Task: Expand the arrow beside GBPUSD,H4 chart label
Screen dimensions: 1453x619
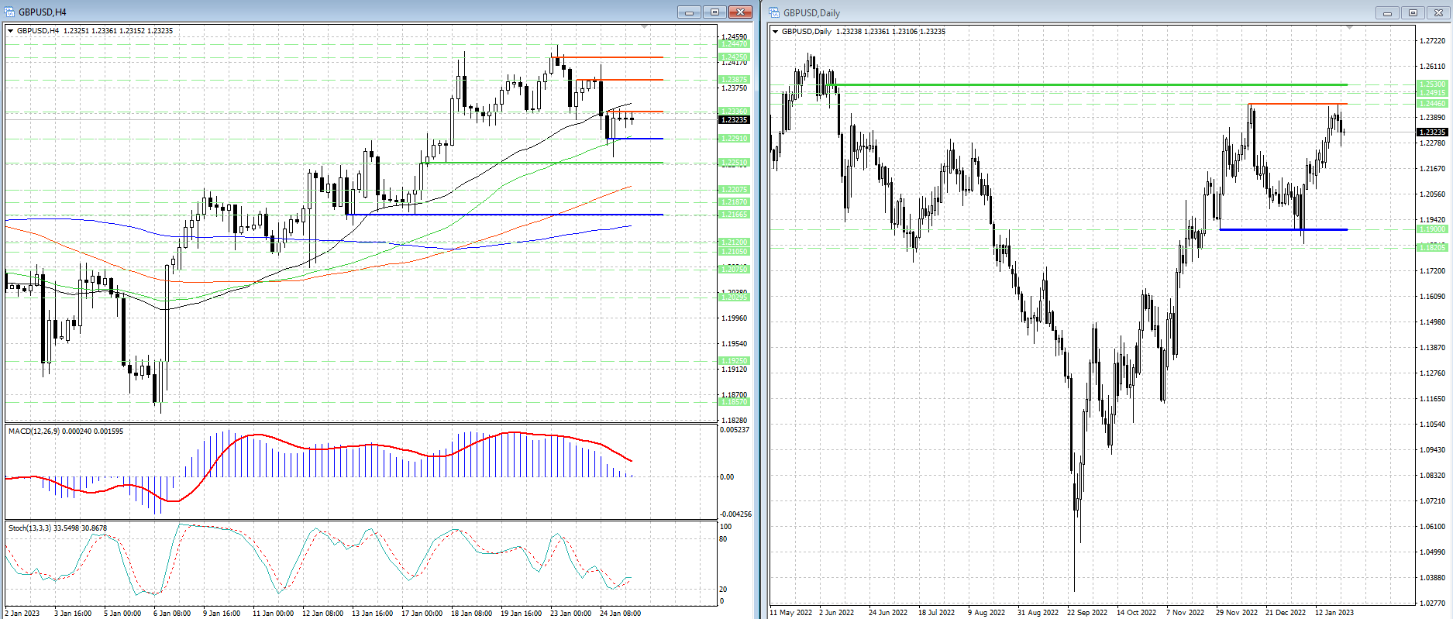Action: click(x=10, y=31)
